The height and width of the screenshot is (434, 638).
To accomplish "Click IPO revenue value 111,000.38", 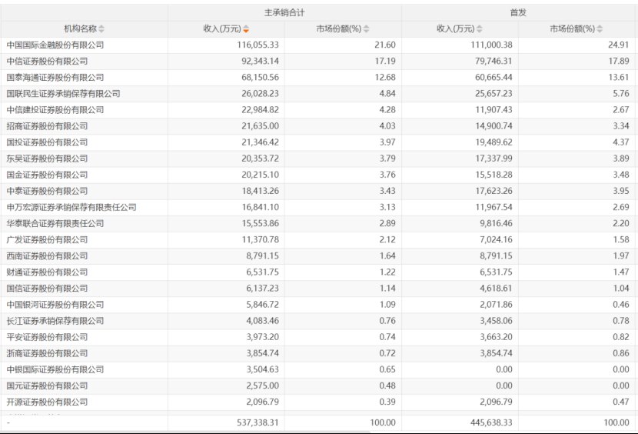I will tap(491, 45).
